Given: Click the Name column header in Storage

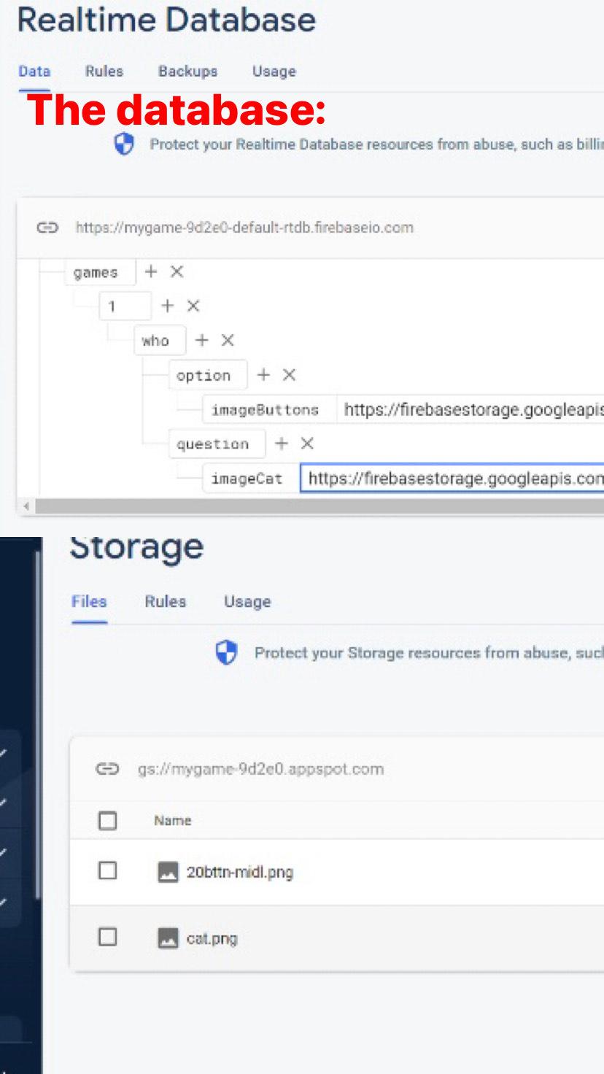Looking at the screenshot, I should [172, 820].
